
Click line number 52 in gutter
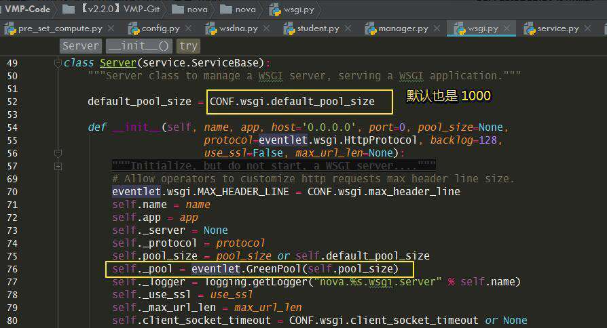(x=12, y=102)
